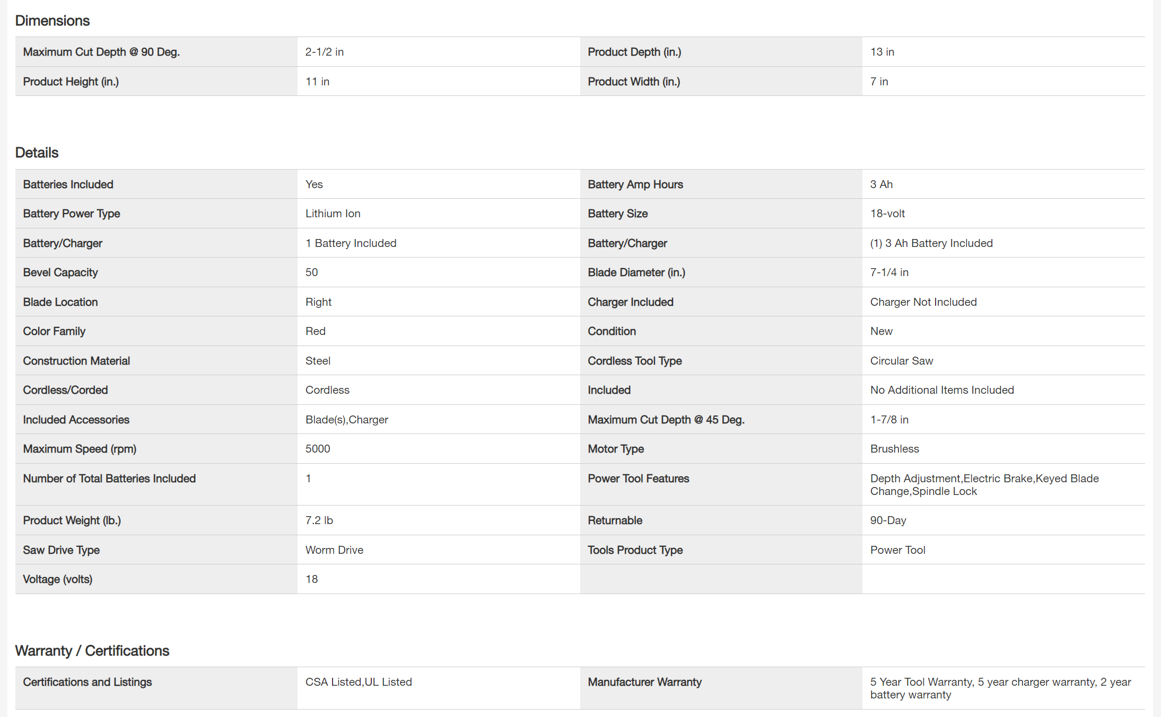The height and width of the screenshot is (717, 1161).
Task: Click the Manufacturer Warranty label
Action: pyautogui.click(x=644, y=682)
